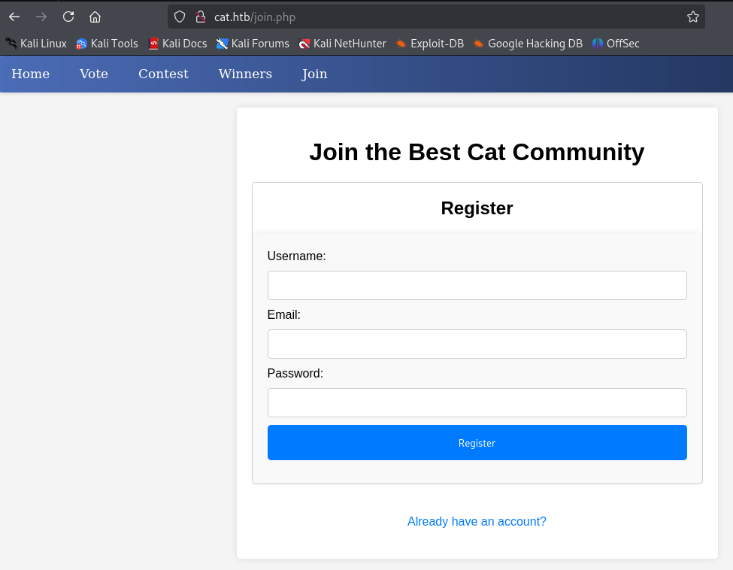Go to the browser home page
Viewport: 733px width, 570px height.
pos(95,17)
